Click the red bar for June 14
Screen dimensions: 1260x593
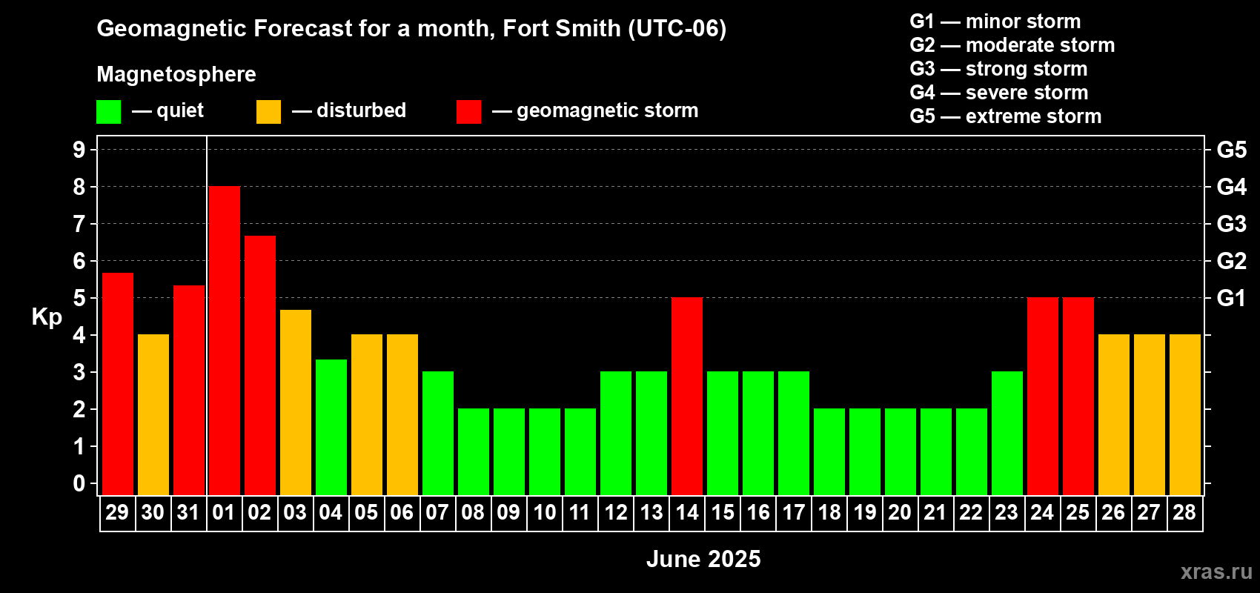tap(686, 397)
